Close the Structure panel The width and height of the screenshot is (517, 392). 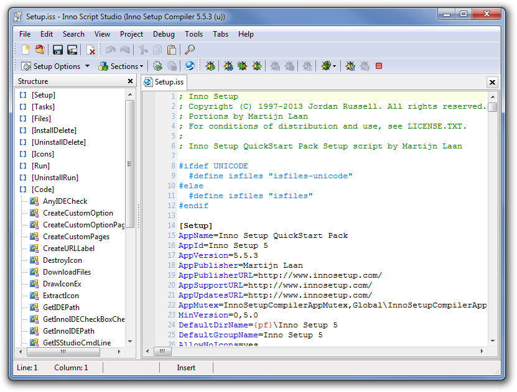coord(130,81)
